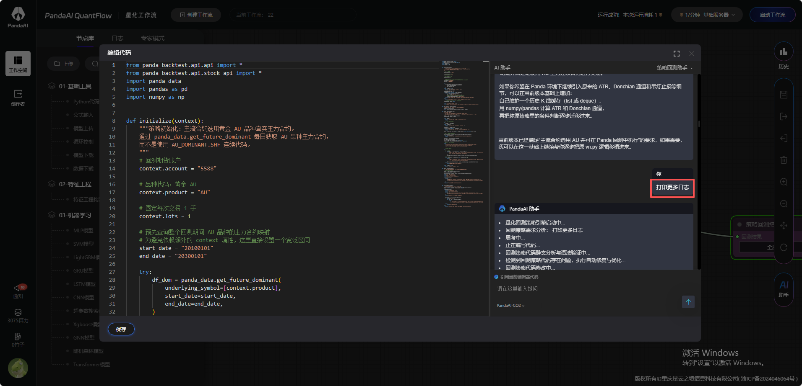Select the Python代码 node
Image resolution: width=802 pixels, height=386 pixels.
[86, 101]
